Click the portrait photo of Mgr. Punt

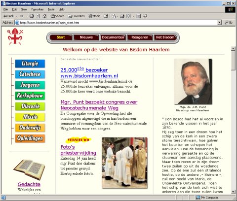click(x=193, y=81)
